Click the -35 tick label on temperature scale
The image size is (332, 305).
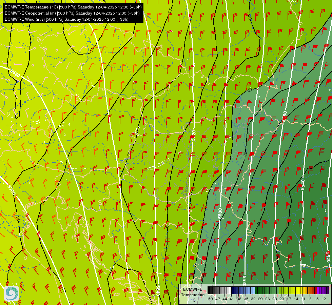click(x=246, y=299)
